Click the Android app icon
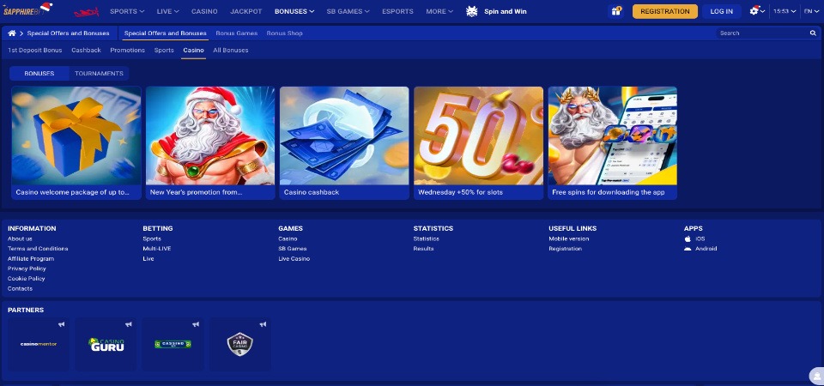824x386 pixels. tap(688, 249)
